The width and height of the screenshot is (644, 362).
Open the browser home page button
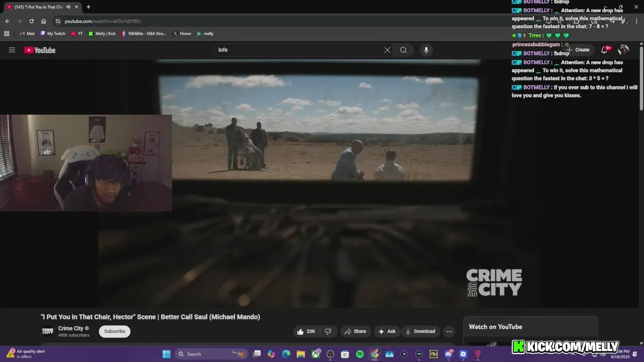43,21
